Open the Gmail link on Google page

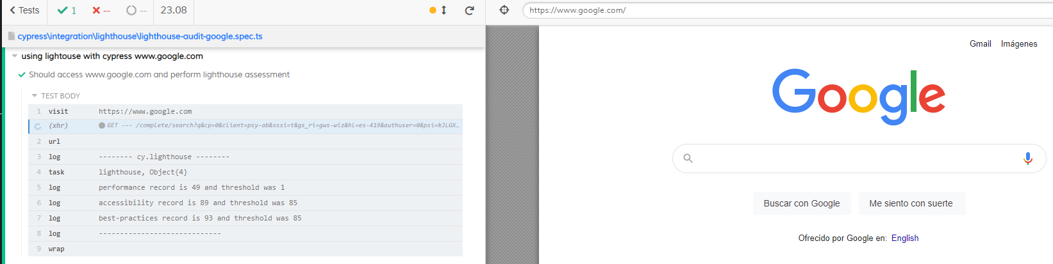[x=980, y=43]
